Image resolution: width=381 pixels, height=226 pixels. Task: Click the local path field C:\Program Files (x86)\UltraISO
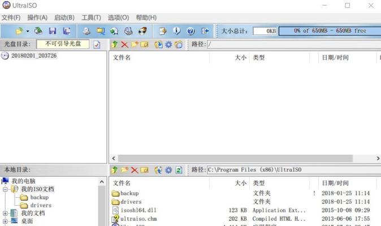[294, 169]
